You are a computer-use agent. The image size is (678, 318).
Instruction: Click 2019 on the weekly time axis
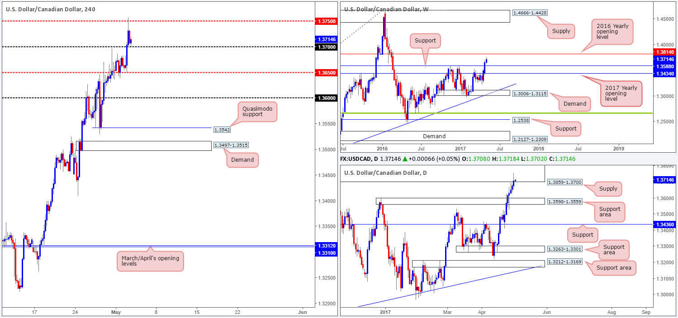click(x=618, y=148)
